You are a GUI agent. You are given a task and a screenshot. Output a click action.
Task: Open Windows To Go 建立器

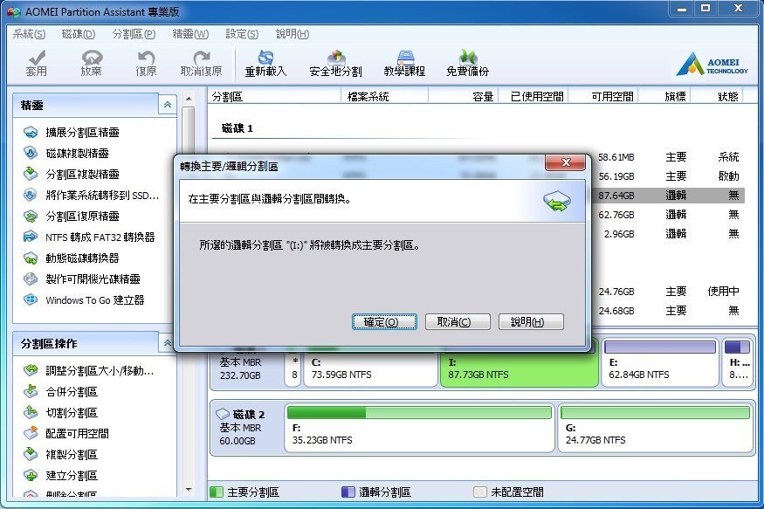(84, 299)
